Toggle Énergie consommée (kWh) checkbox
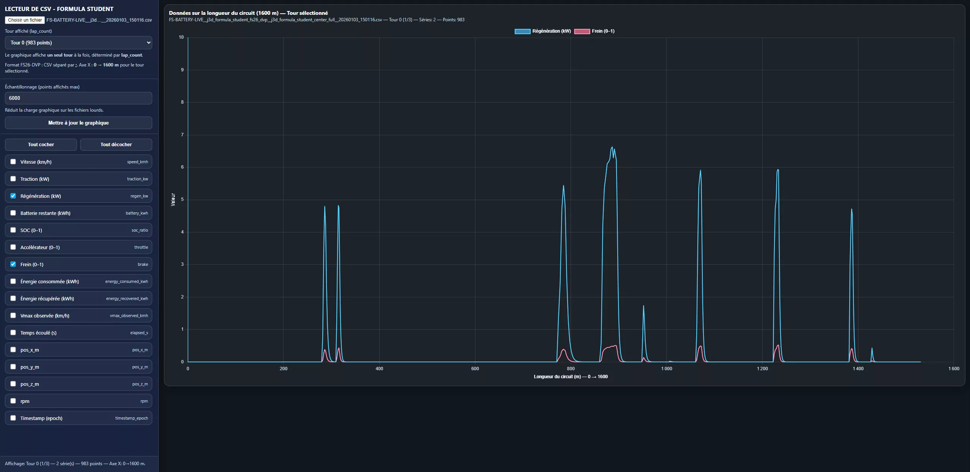This screenshot has height=472, width=970. click(13, 281)
